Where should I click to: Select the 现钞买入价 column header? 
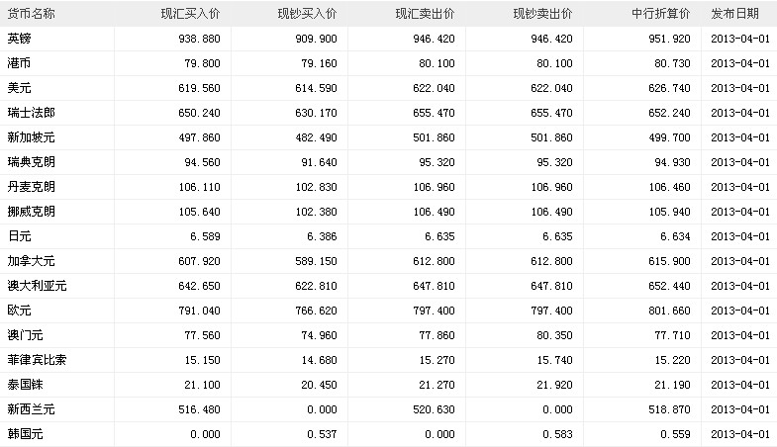308,14
